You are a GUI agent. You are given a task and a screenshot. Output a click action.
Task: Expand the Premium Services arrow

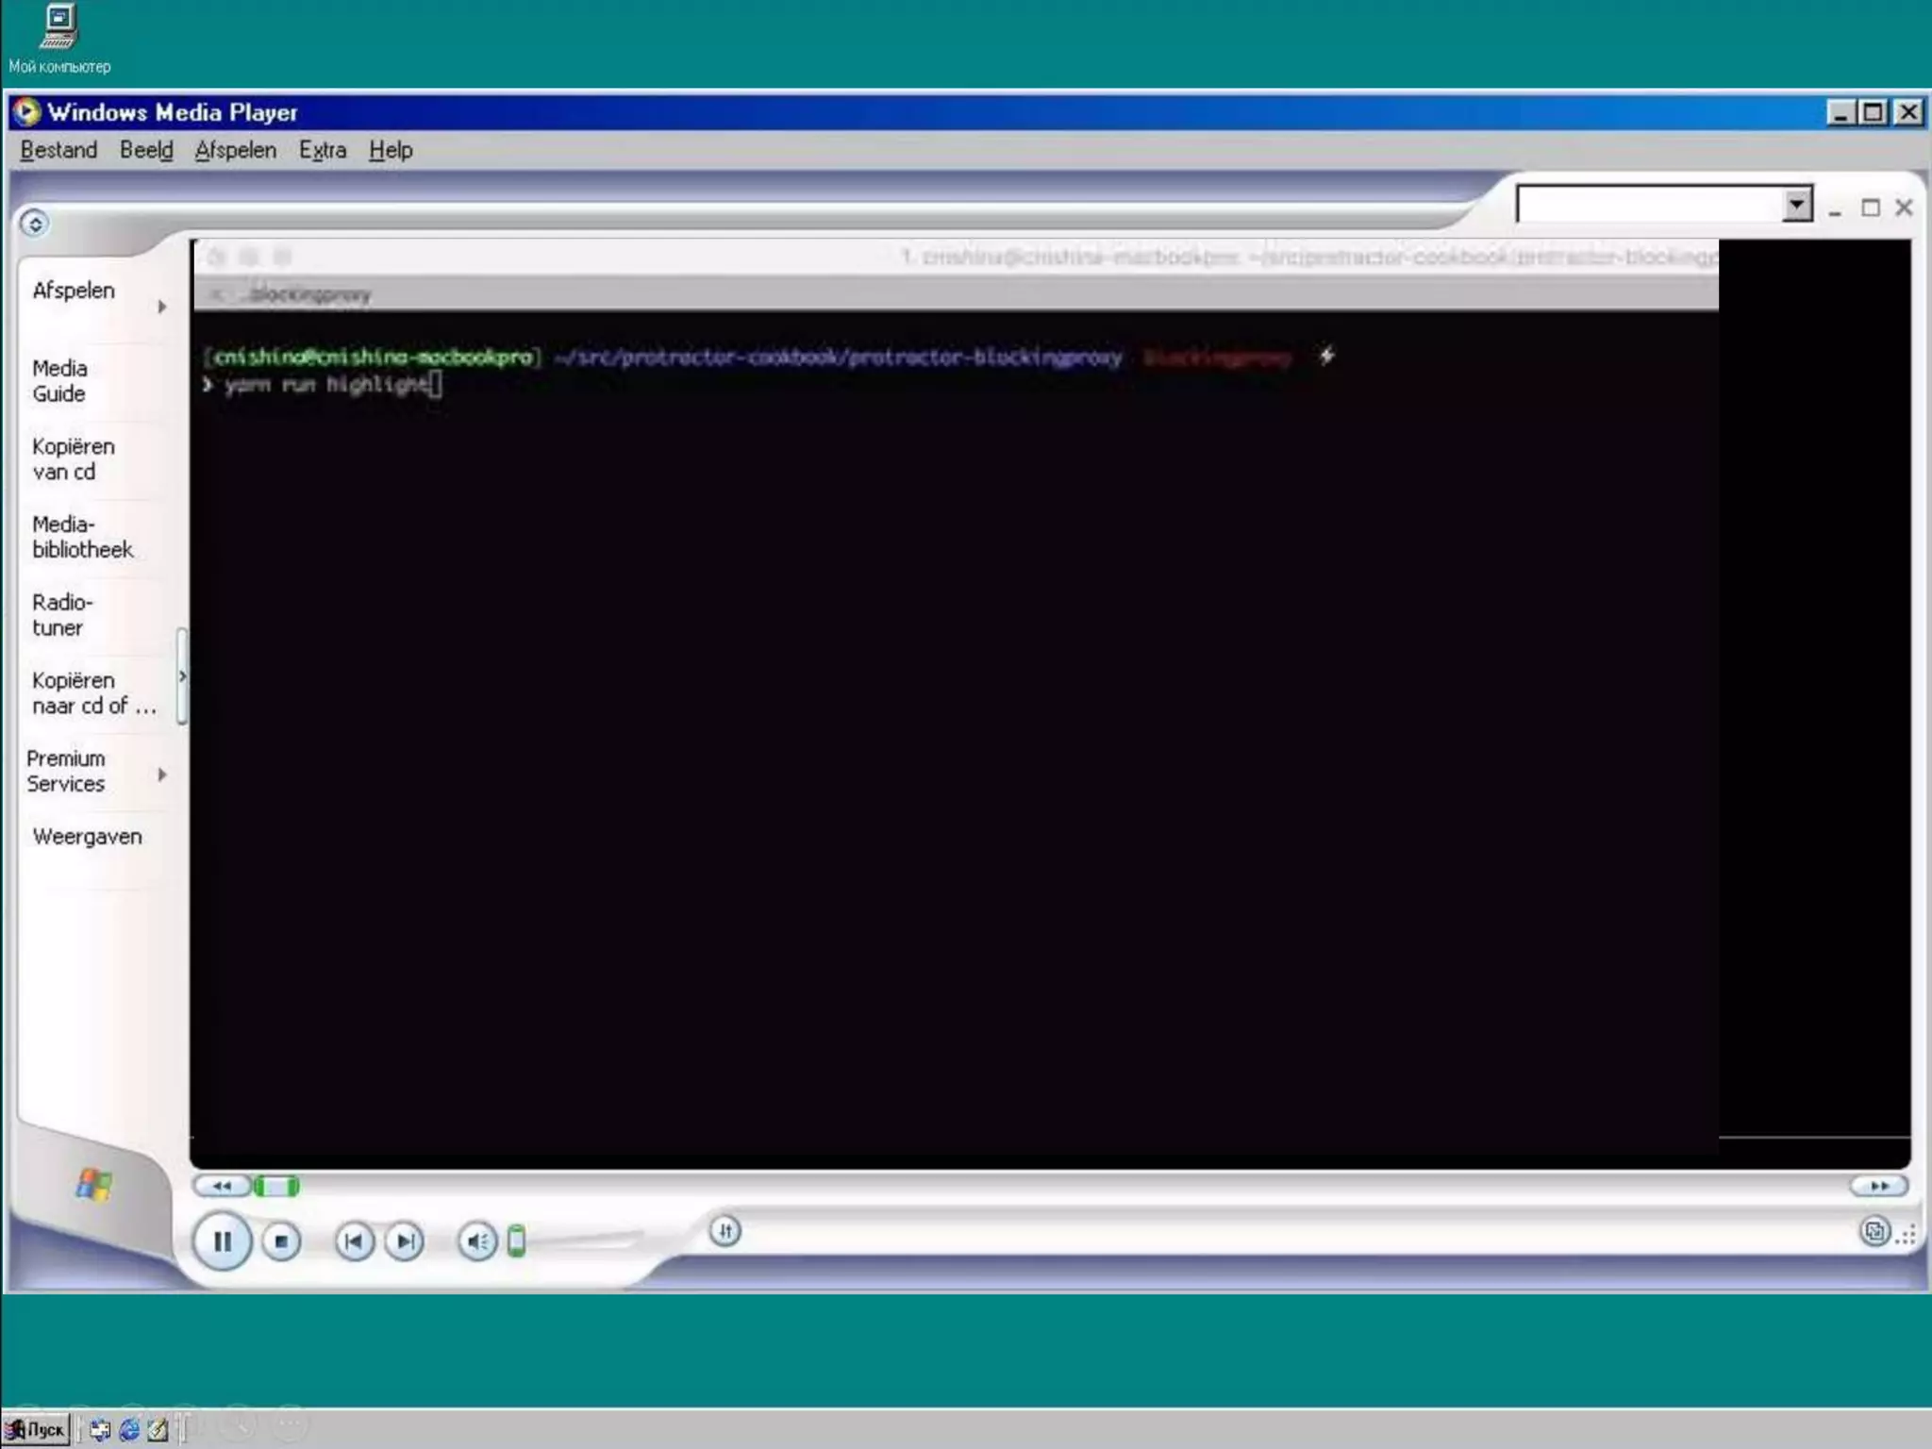(162, 774)
